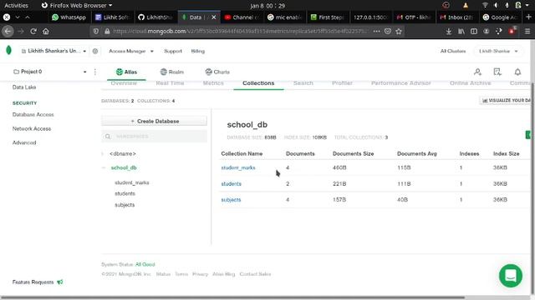Collapse the school_db database tree
The image size is (535, 300).
point(104,167)
